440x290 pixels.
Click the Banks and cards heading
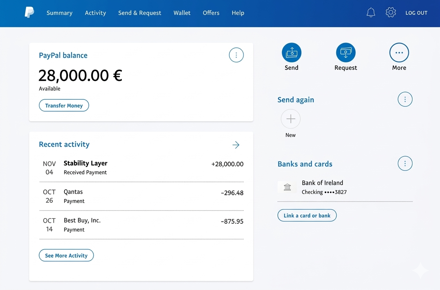pyautogui.click(x=305, y=164)
